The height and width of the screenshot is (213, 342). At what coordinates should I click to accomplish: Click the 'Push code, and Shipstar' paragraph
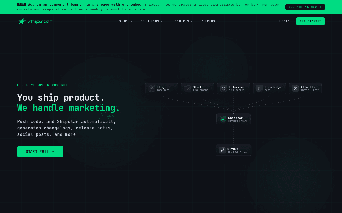(67, 128)
